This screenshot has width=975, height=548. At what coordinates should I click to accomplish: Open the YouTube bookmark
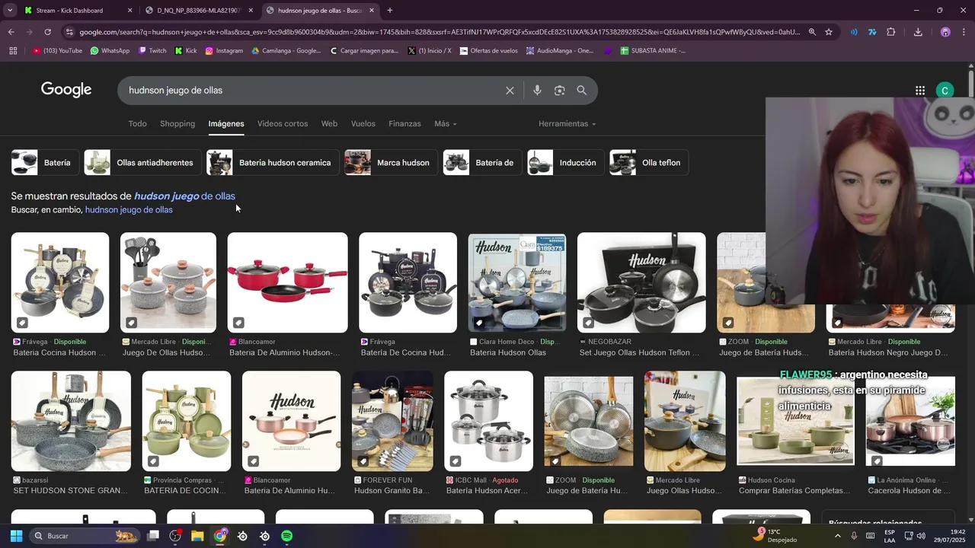tap(57, 51)
